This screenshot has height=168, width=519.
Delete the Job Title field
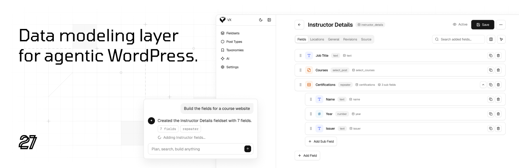point(498,55)
